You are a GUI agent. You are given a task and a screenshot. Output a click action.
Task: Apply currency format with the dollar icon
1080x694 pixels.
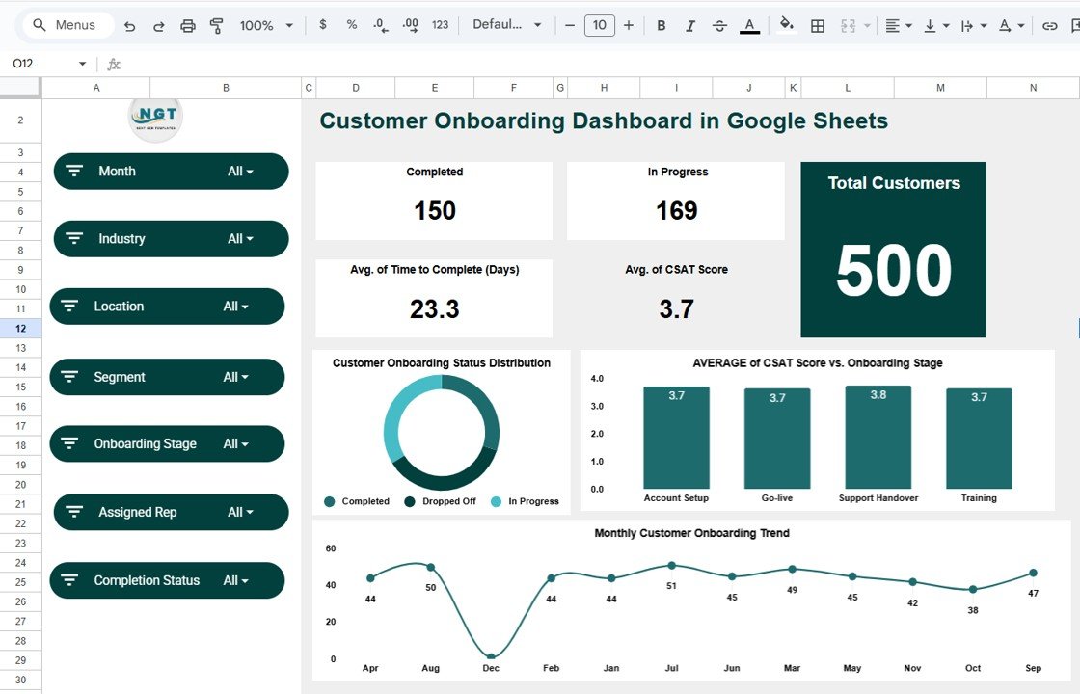[x=322, y=25]
